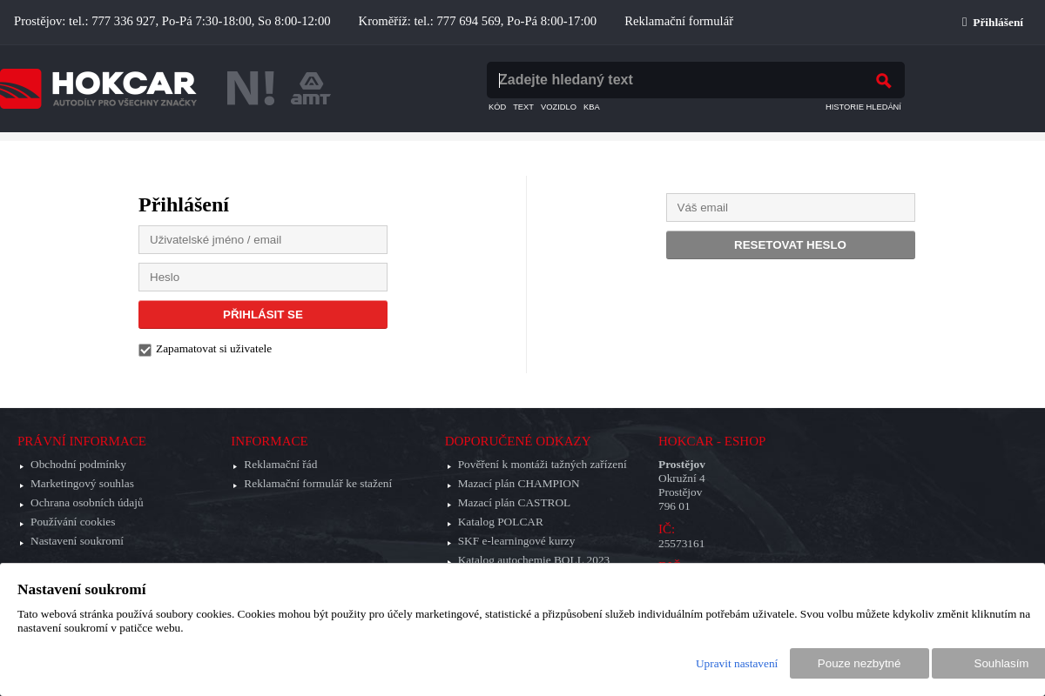Viewport: 1045px width, 696px height.
Task: Choose Pouze nezbytné cookies
Action: (859, 663)
